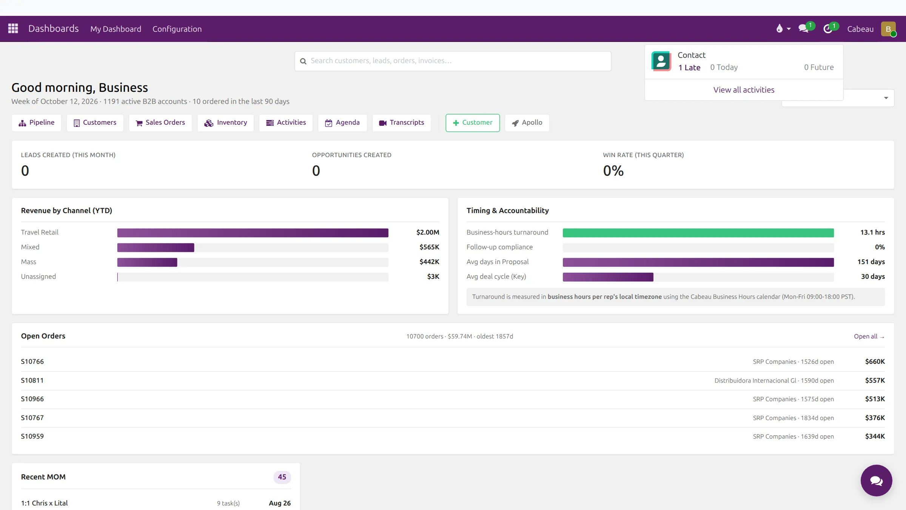Click the search magnifier icon

click(303, 61)
